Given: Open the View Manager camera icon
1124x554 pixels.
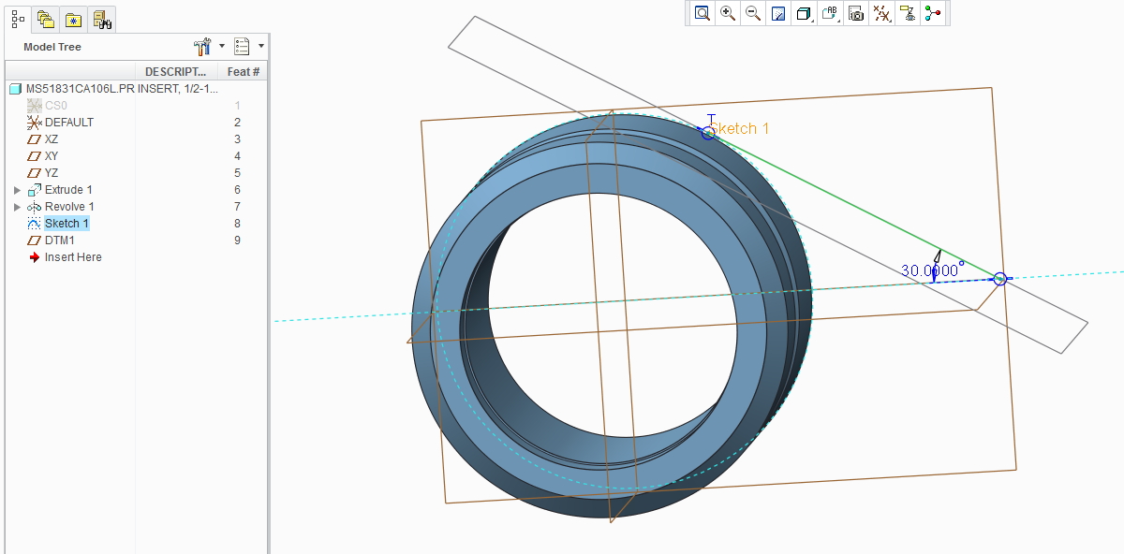Looking at the screenshot, I should pyautogui.click(x=855, y=13).
